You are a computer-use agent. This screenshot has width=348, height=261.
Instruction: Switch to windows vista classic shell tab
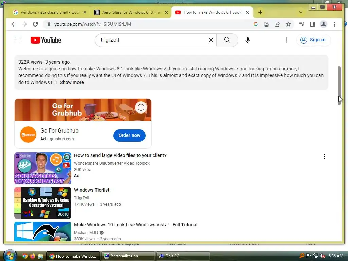pyautogui.click(x=50, y=12)
